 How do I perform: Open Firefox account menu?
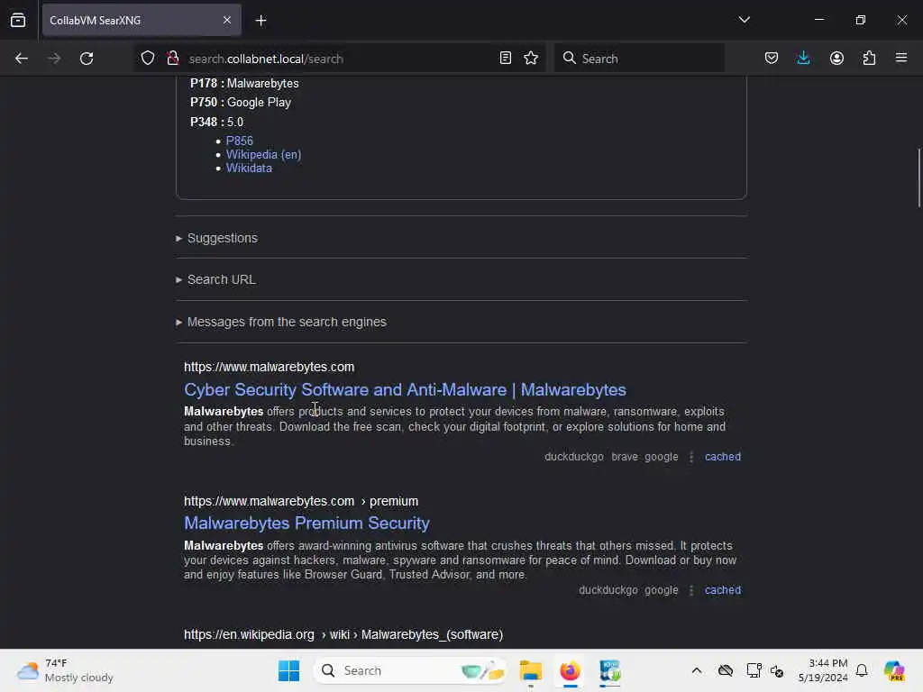point(836,58)
